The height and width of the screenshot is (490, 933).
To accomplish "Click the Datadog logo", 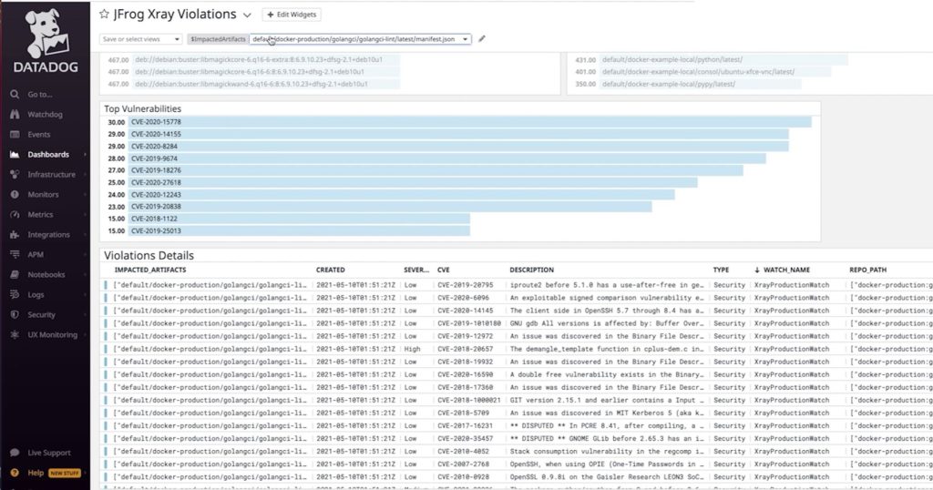I will [x=46, y=40].
